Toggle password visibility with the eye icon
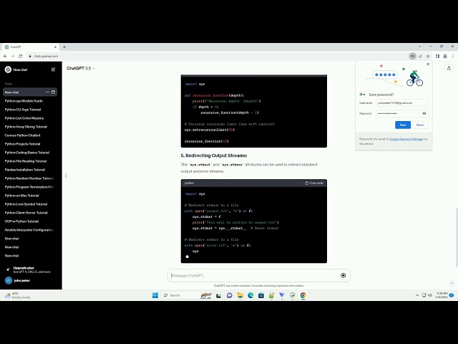 pyautogui.click(x=424, y=113)
